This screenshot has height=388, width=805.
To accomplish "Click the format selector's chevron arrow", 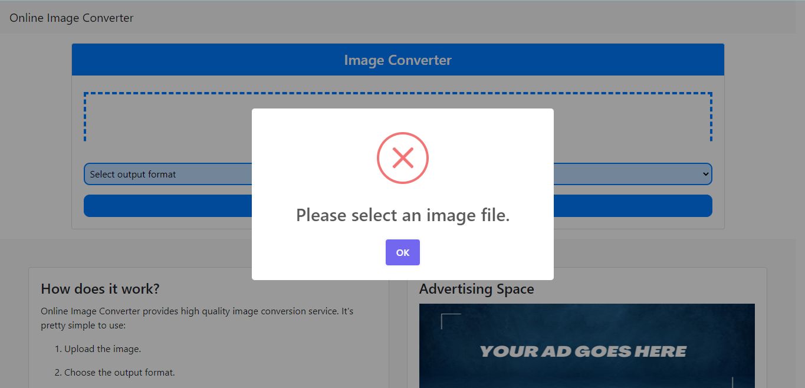I will [x=705, y=174].
